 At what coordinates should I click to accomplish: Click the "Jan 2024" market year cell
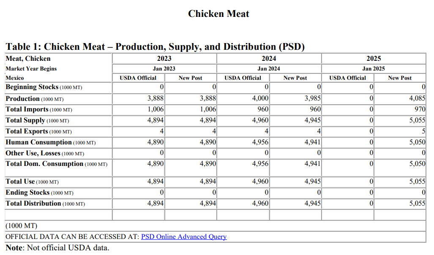pyautogui.click(x=269, y=68)
